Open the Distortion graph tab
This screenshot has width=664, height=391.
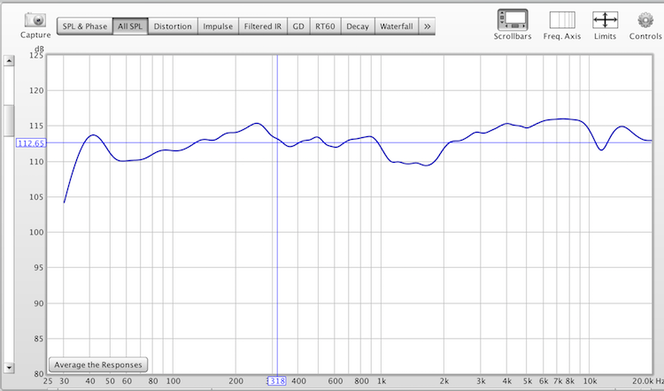click(x=173, y=27)
